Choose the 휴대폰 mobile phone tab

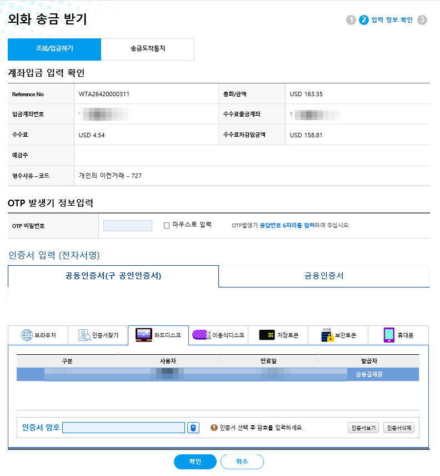pos(398,335)
